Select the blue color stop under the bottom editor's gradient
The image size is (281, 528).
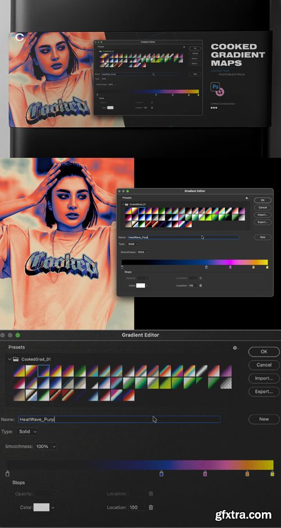(x=161, y=474)
